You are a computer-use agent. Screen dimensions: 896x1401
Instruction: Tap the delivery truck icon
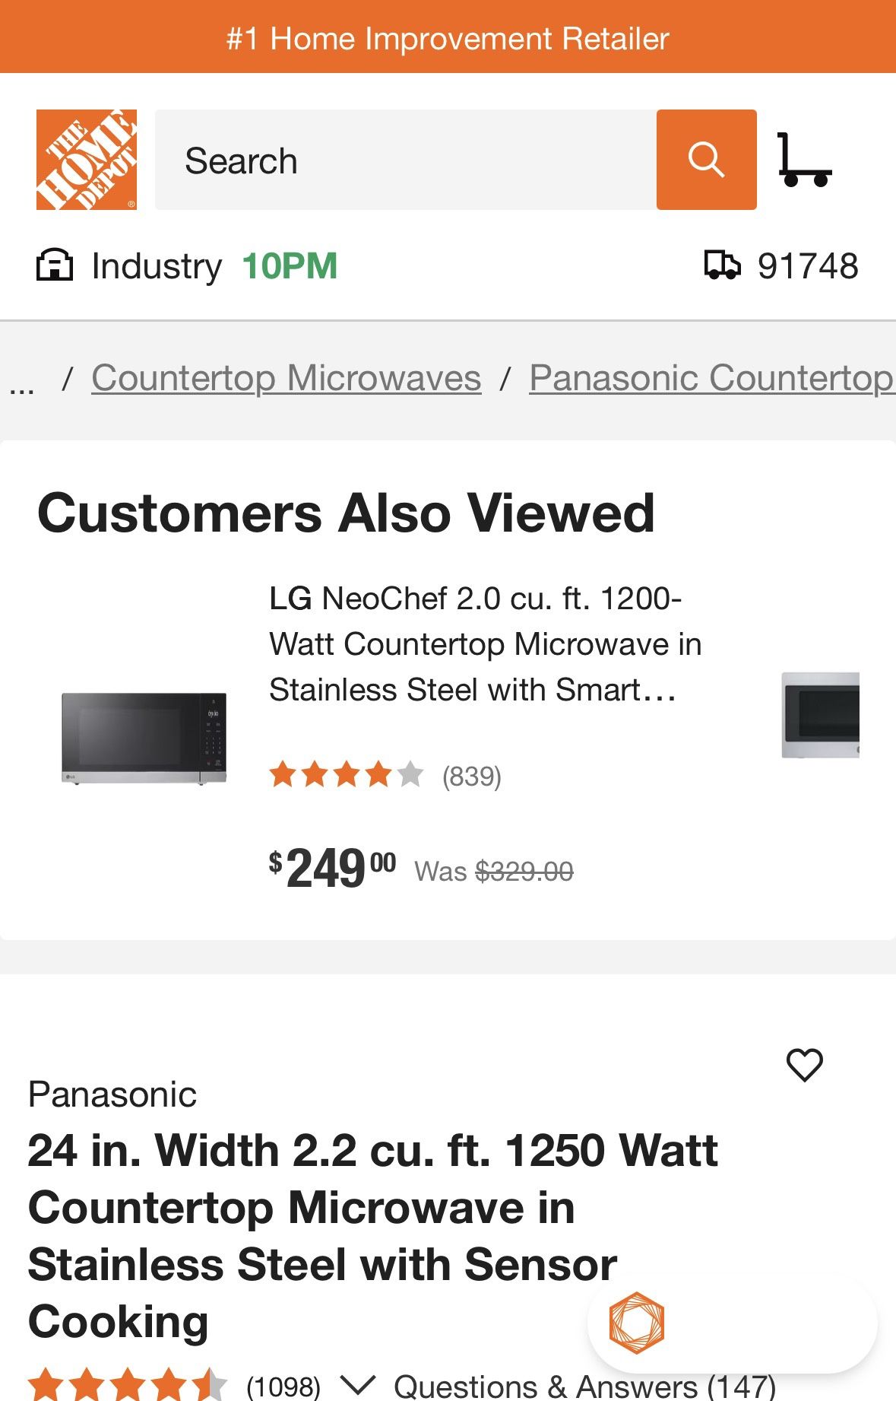pos(721,266)
